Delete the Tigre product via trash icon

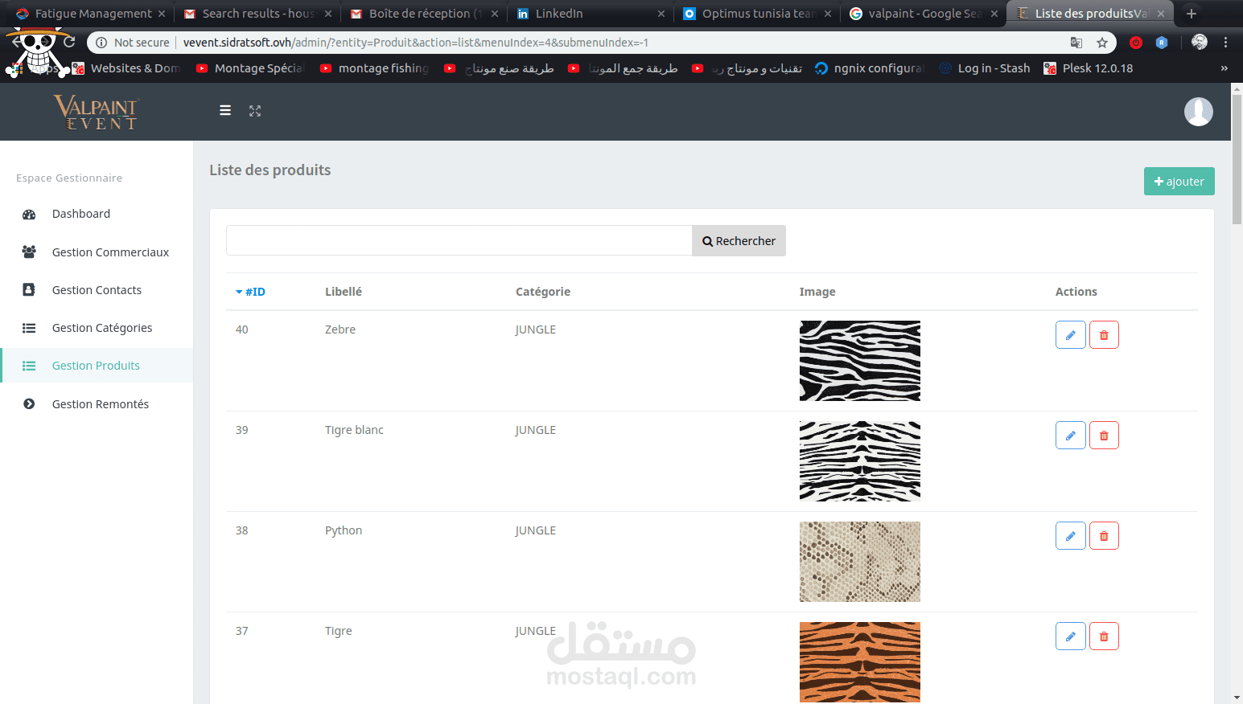point(1104,636)
